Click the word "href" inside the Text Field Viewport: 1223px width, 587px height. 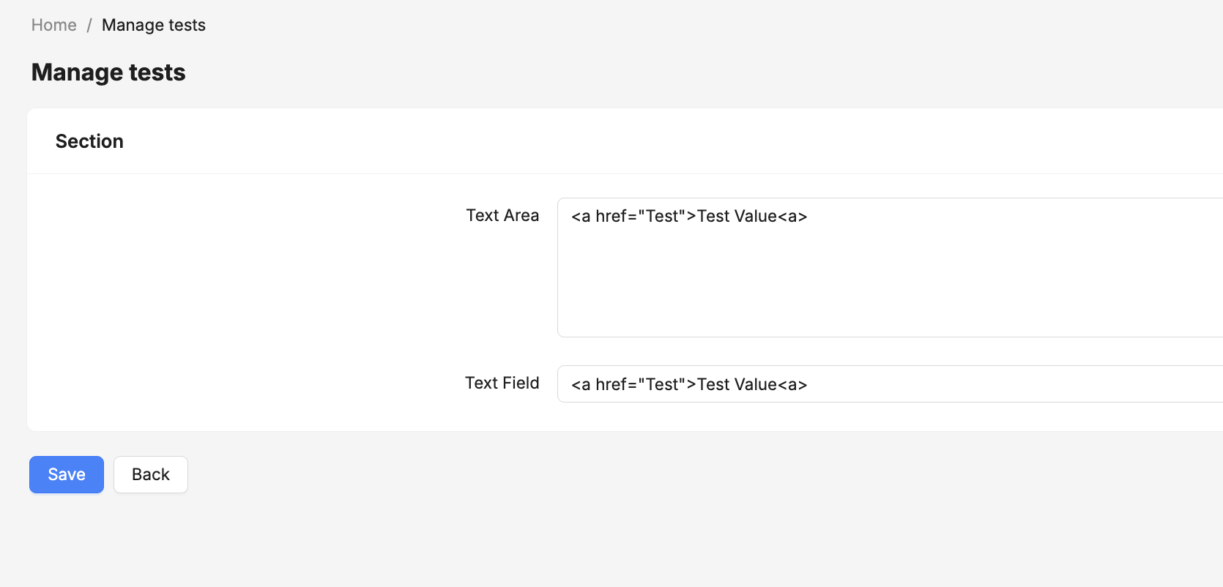tap(611, 384)
